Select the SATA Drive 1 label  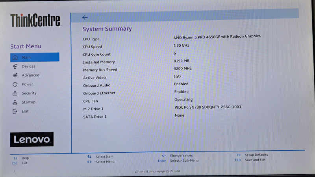point(95,117)
